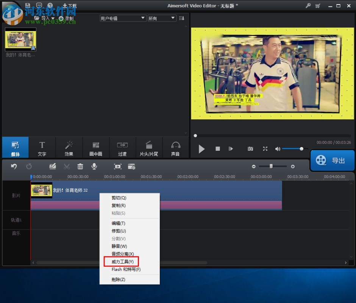356x303 pixels.
Task: Click the snapshot camera icon below the preview
Action: [250, 149]
